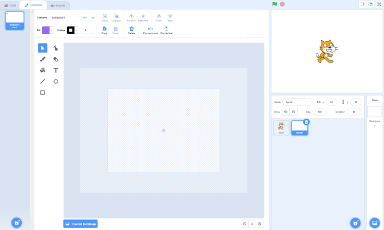Screen dimensions: 384x230
Task: Edit the outline width value field
Action: pyautogui.click(x=87, y=30)
